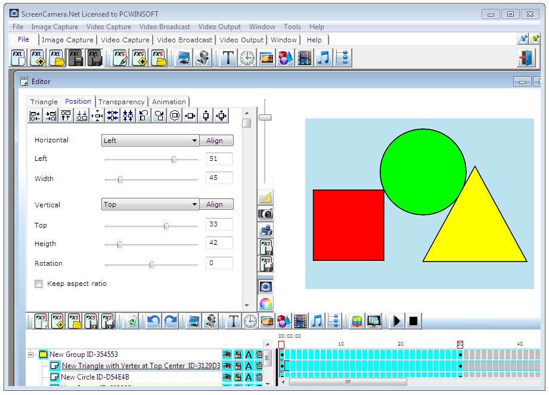Image resolution: width=549 pixels, height=395 pixels.
Task: Click the color layers stack icon in editor toolbar
Action: coord(357,321)
